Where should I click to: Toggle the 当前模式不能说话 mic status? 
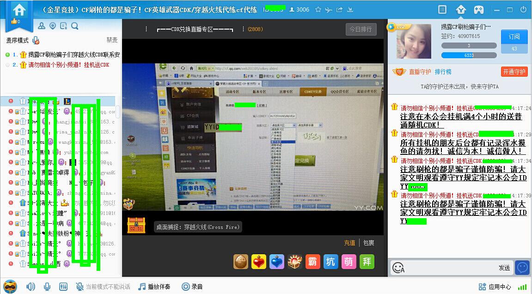(103, 287)
